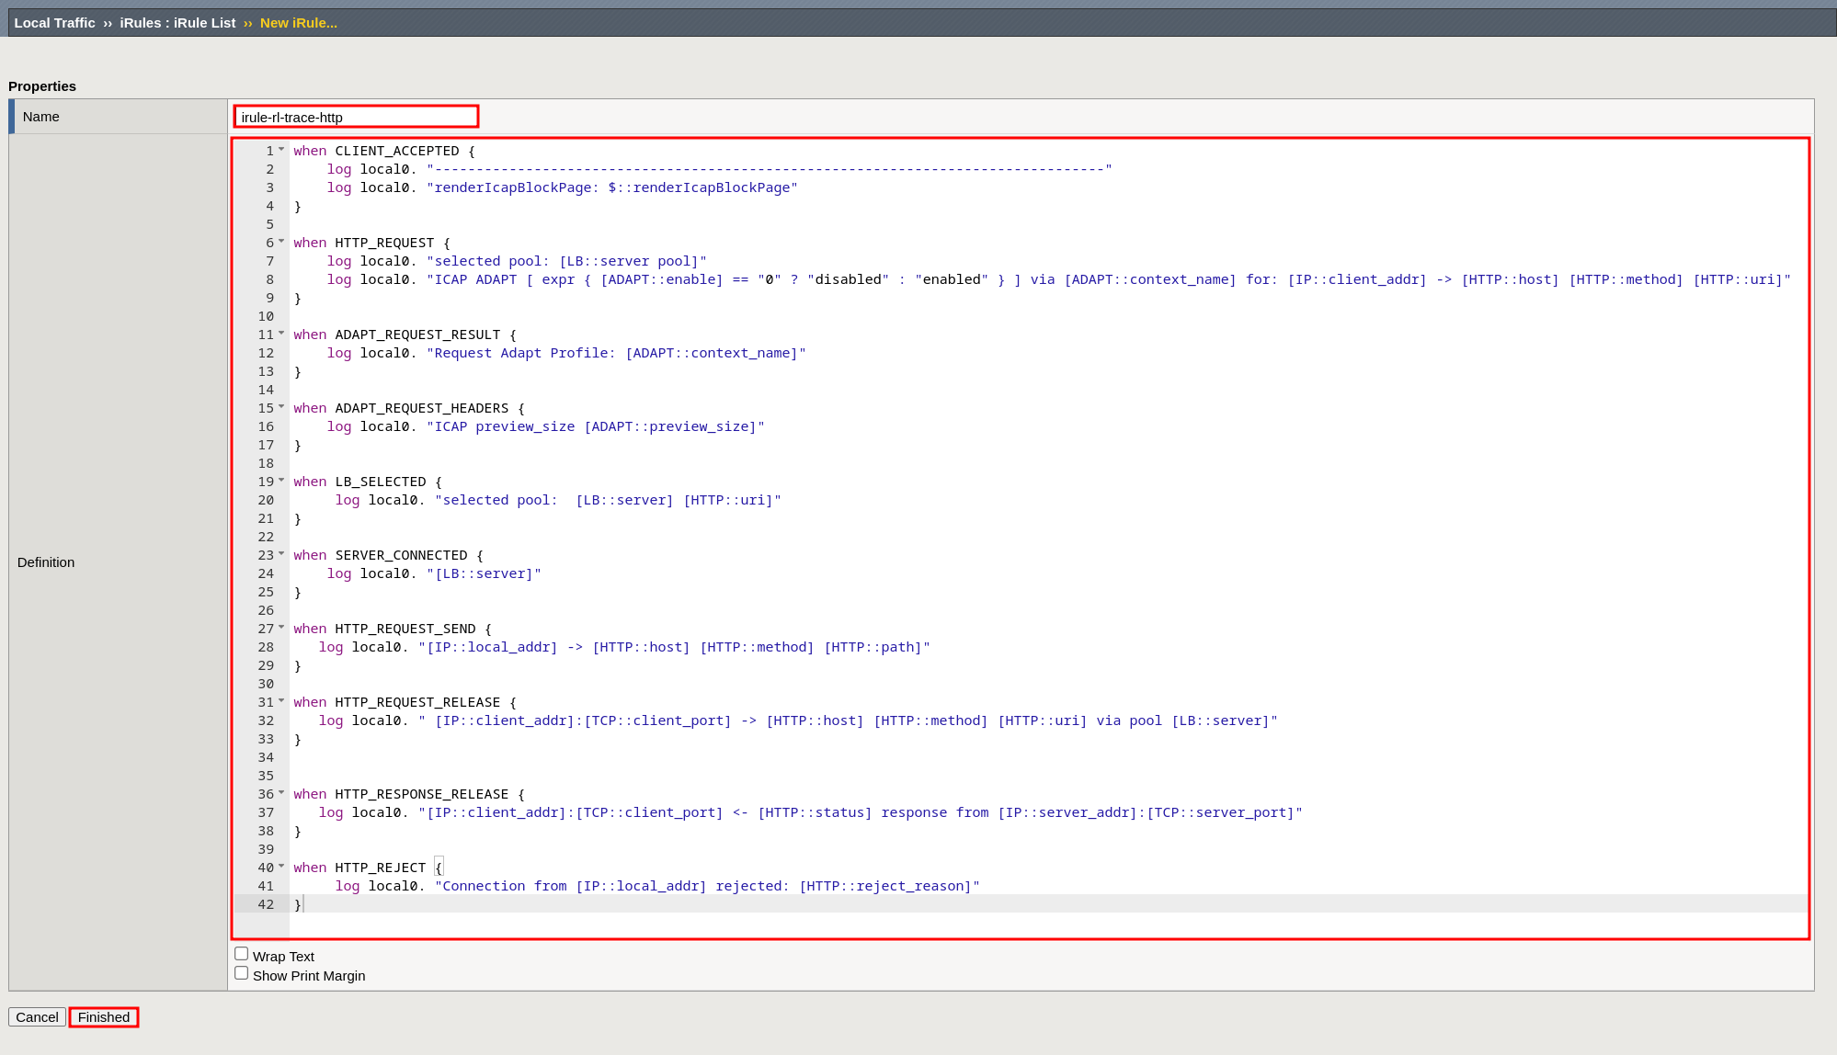This screenshot has width=1837, height=1055.
Task: Enable the Show Print Margin checkbox
Action: [x=241, y=973]
